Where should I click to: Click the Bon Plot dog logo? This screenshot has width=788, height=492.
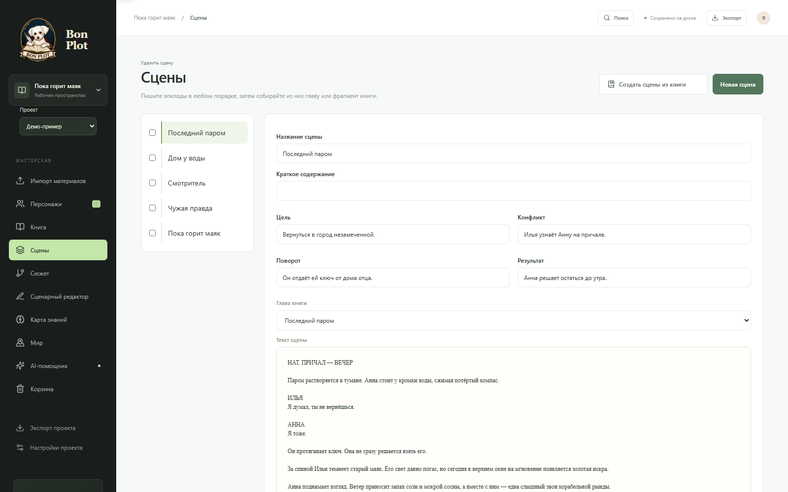pos(38,39)
